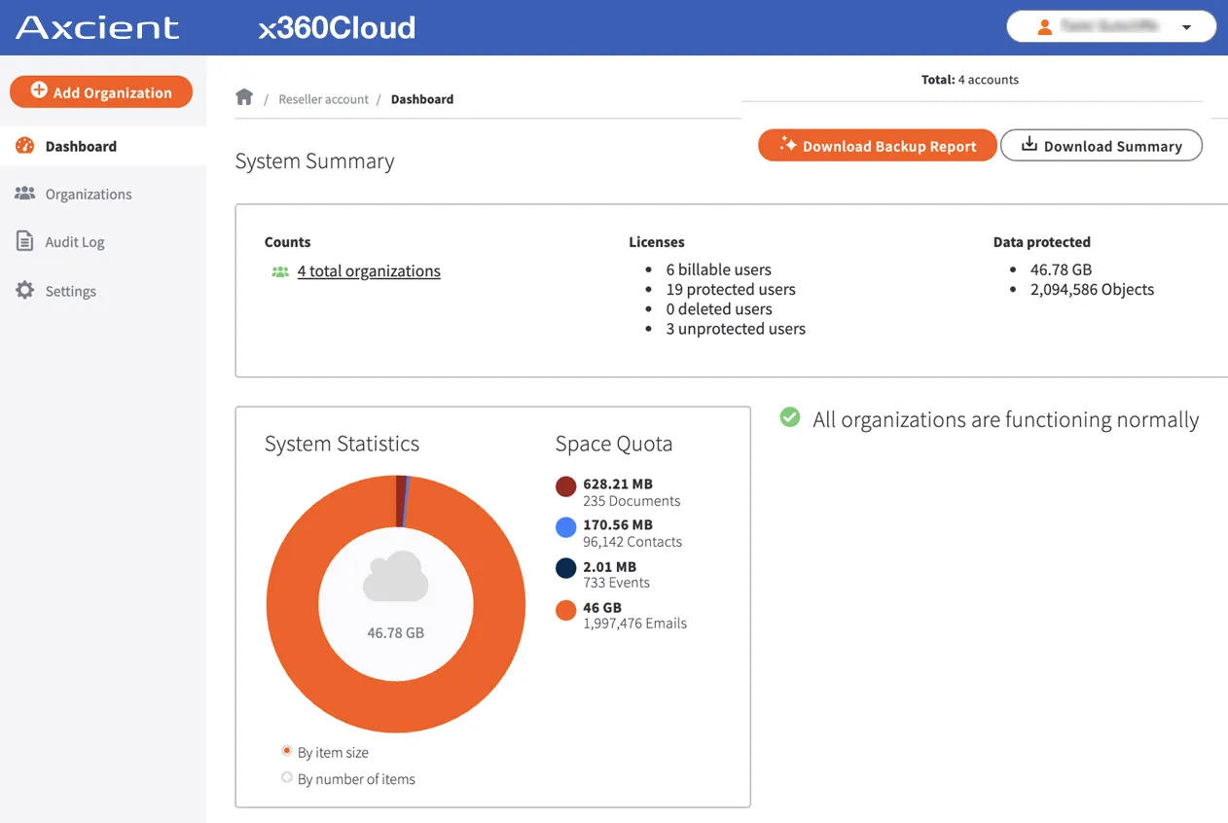Screen dimensions: 1228x823
Task: Click the Audit Log document icon
Action: (25, 241)
